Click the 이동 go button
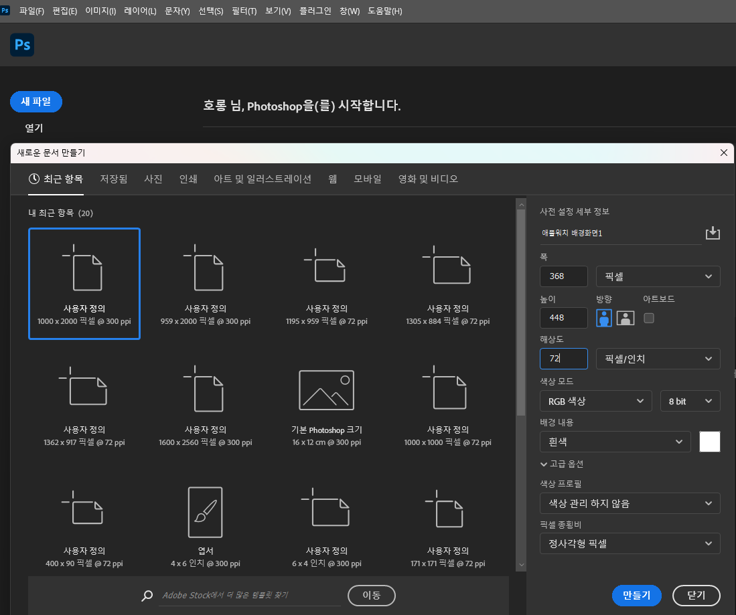736x615 pixels. 371,596
